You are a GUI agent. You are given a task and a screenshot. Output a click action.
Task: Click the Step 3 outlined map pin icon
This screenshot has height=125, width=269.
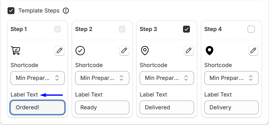145,51
